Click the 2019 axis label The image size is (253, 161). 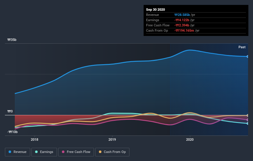[x=112, y=139]
